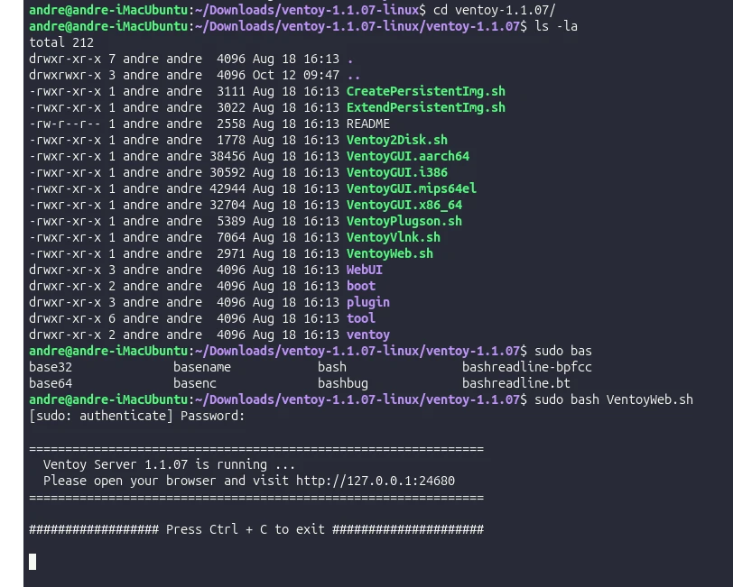Click the VentoyVlnk.sh filename
733x587 pixels.
(394, 237)
